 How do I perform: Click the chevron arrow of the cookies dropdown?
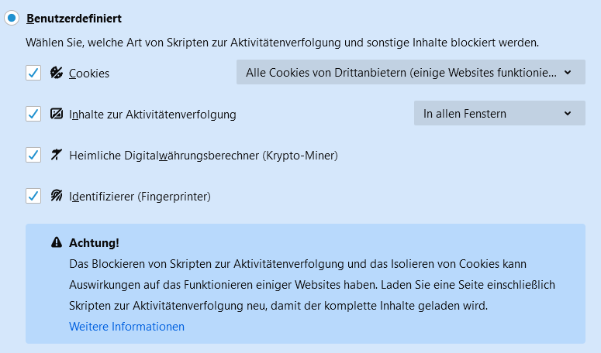(568, 72)
